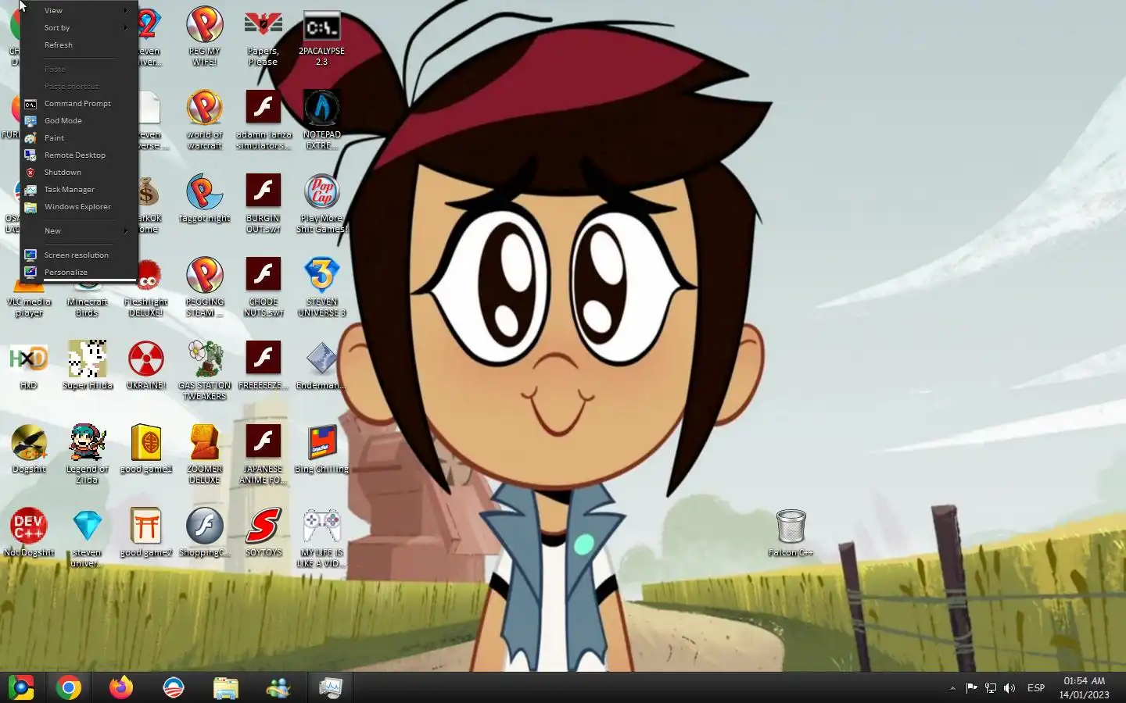Screen dimensions: 1126x703
Task: Open the steven univer... diamond icon
Action: click(x=87, y=537)
